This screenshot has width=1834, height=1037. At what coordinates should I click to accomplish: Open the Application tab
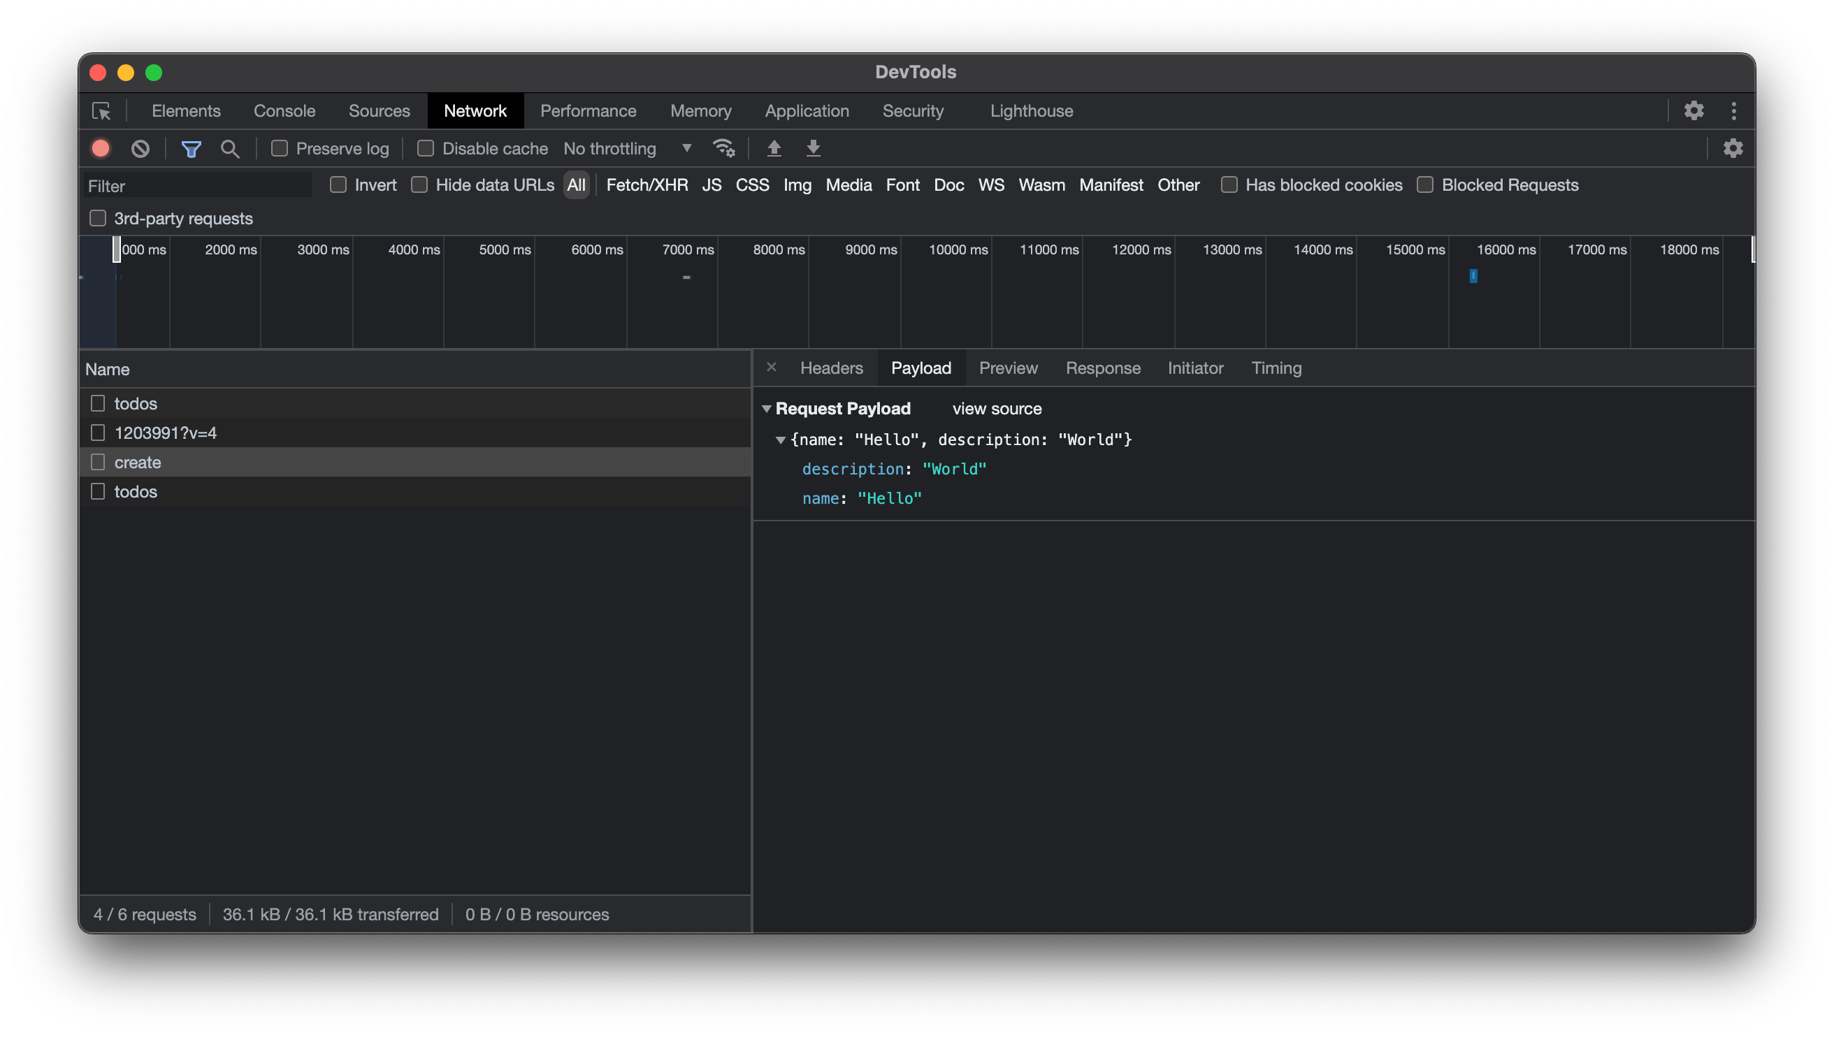pos(807,111)
